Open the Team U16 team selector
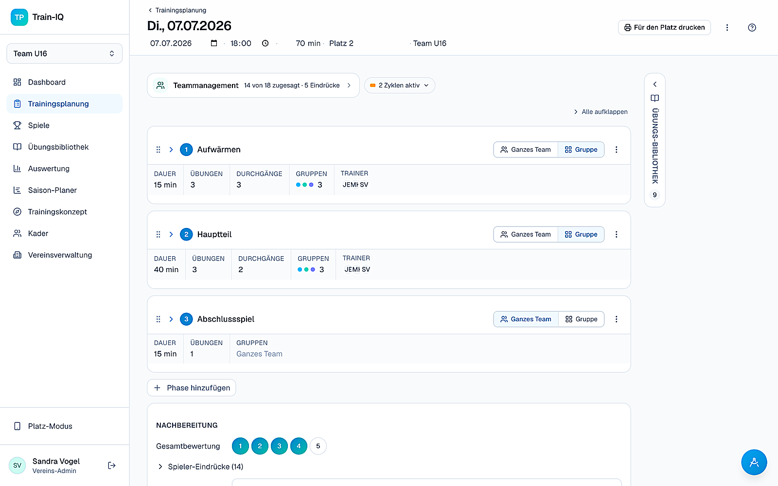This screenshot has width=778, height=486. [x=64, y=53]
